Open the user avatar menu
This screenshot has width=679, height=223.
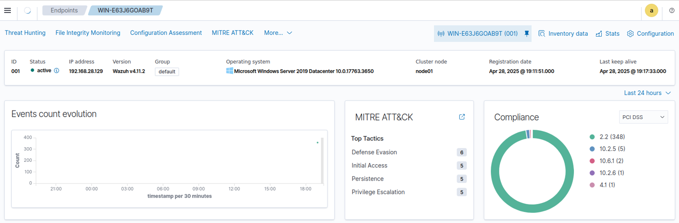click(651, 10)
